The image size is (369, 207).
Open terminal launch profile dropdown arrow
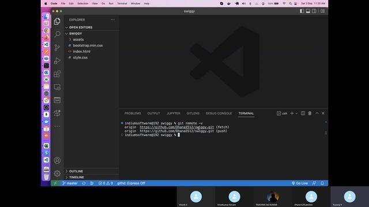coord(296,113)
